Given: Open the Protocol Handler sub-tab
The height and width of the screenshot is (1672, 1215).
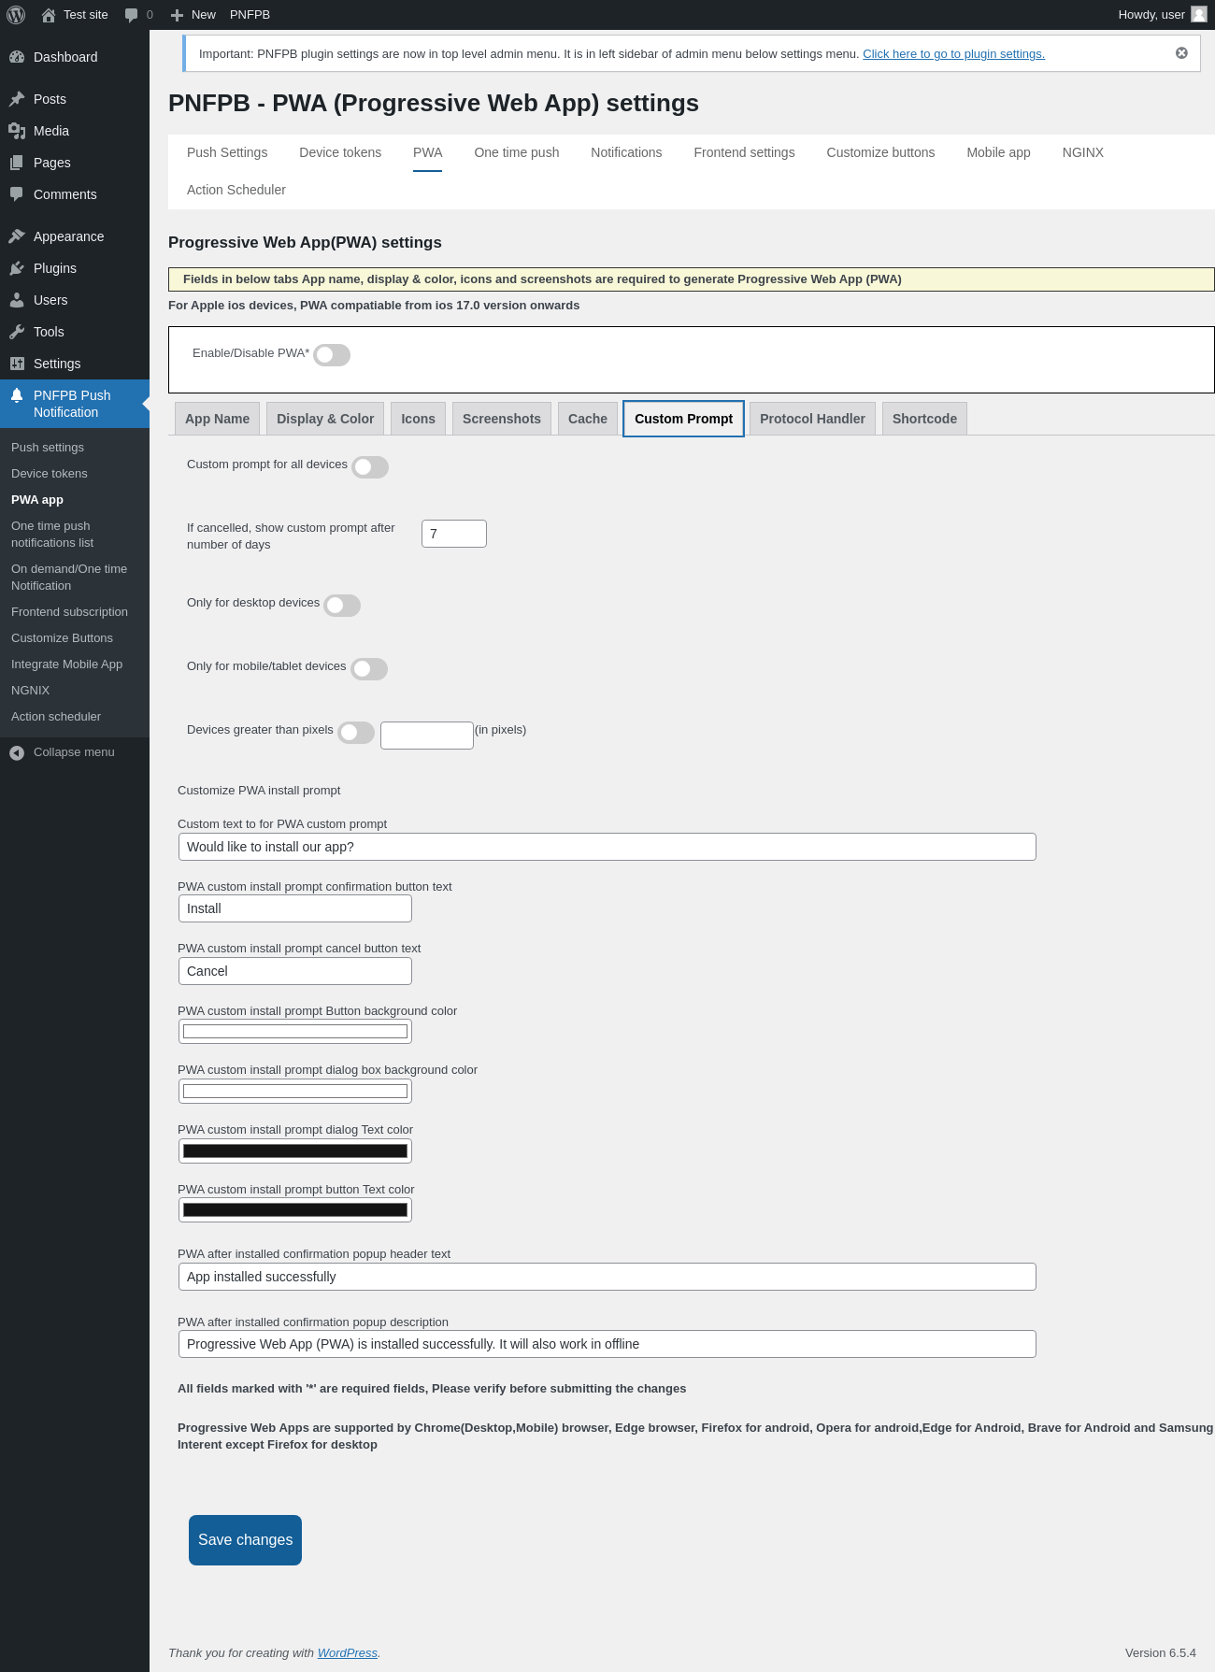Looking at the screenshot, I should pyautogui.click(x=813, y=419).
